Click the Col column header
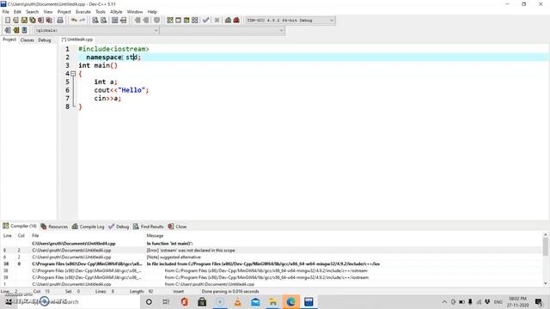This screenshot has width=550, height=309. [21, 235]
